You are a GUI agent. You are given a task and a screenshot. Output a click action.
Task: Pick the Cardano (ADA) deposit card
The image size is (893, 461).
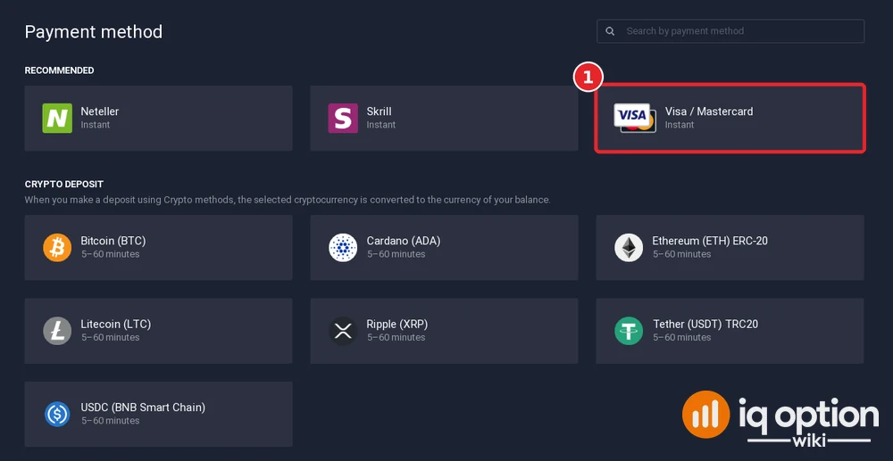coord(444,247)
